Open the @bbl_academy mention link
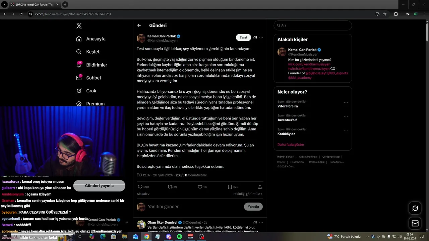Image resolution: width=429 pixels, height=241 pixels. pyautogui.click(x=300, y=78)
